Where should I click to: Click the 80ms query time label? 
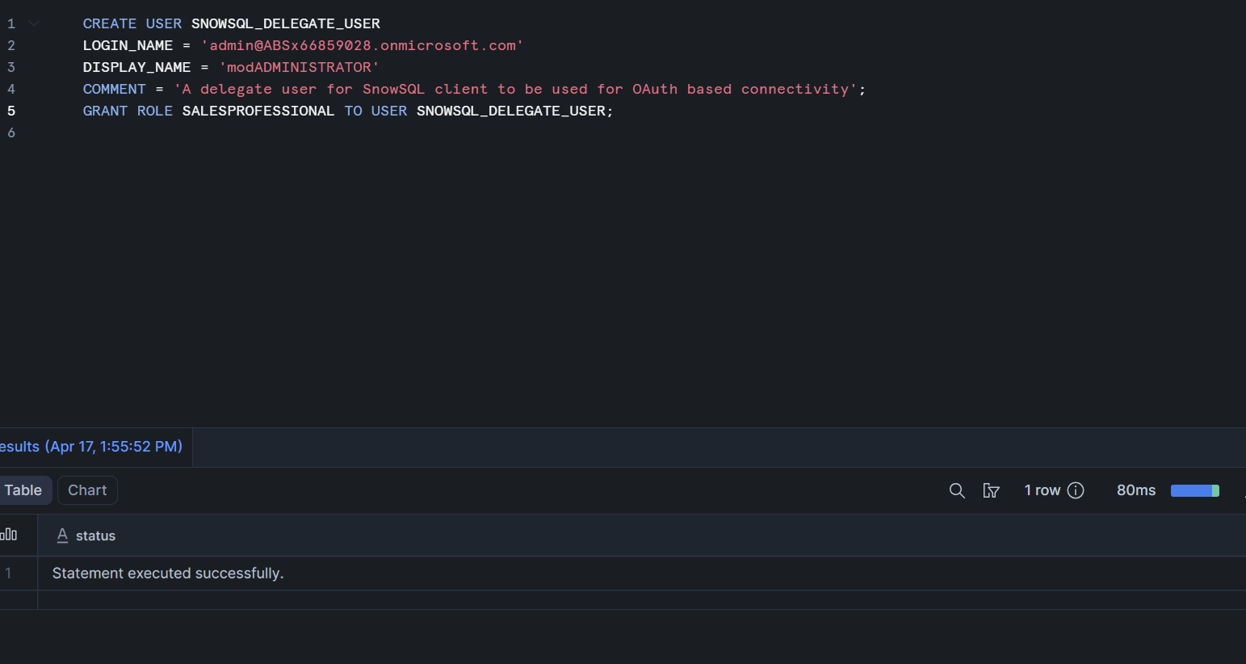coord(1136,490)
